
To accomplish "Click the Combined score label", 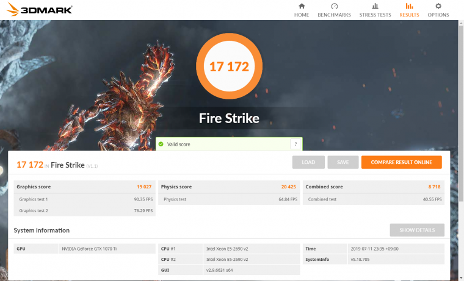I will (x=324, y=187).
